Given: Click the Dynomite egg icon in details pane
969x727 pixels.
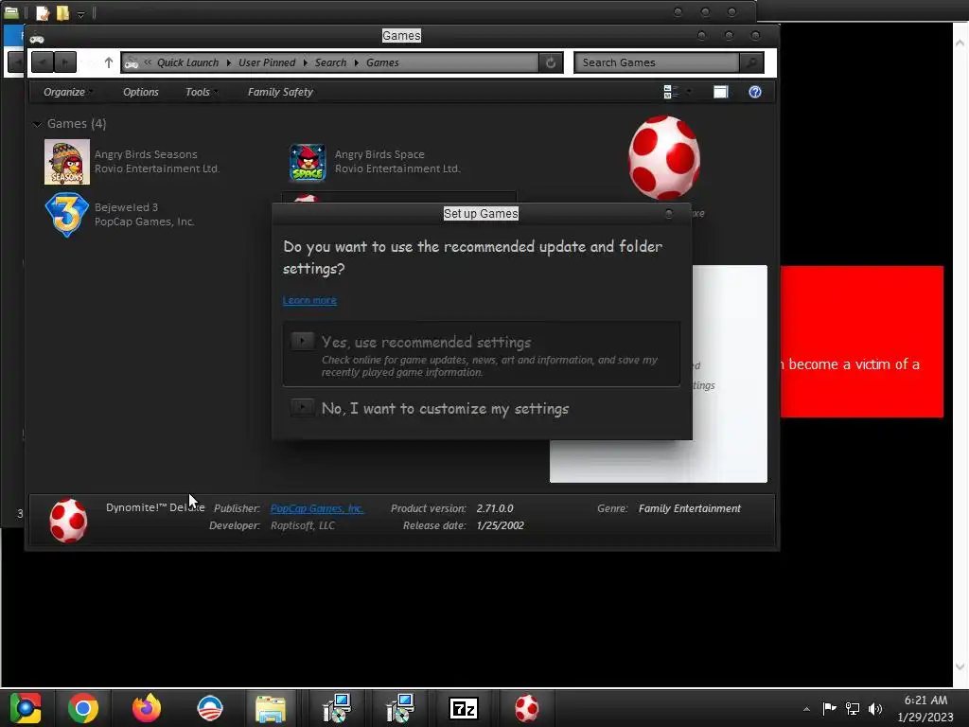Looking at the screenshot, I should pyautogui.click(x=68, y=521).
